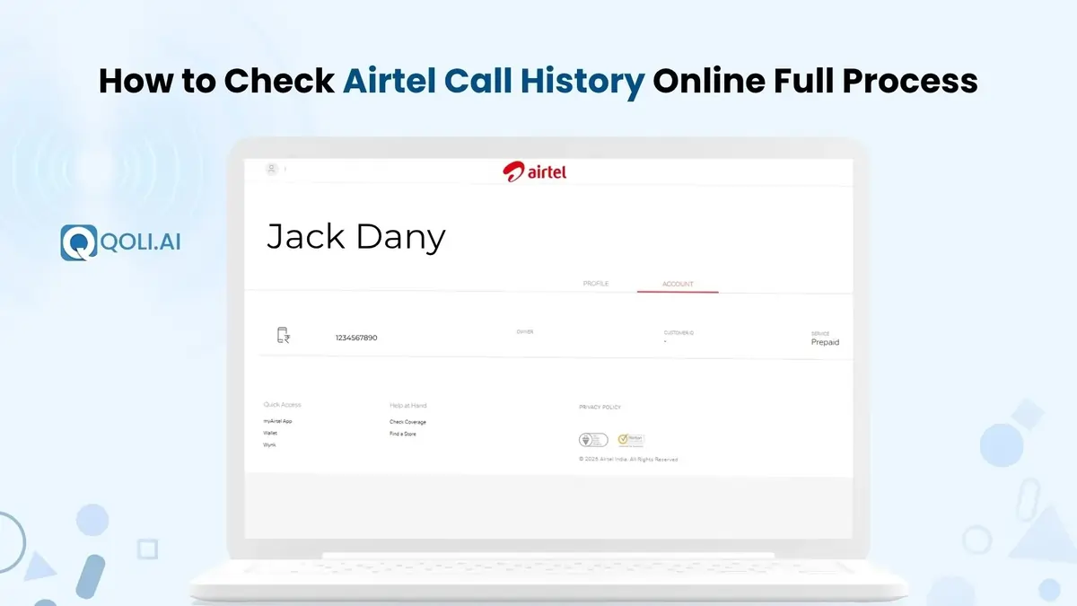This screenshot has width=1077, height=606.
Task: Click the airtel logo in the header
Action: 535,171
